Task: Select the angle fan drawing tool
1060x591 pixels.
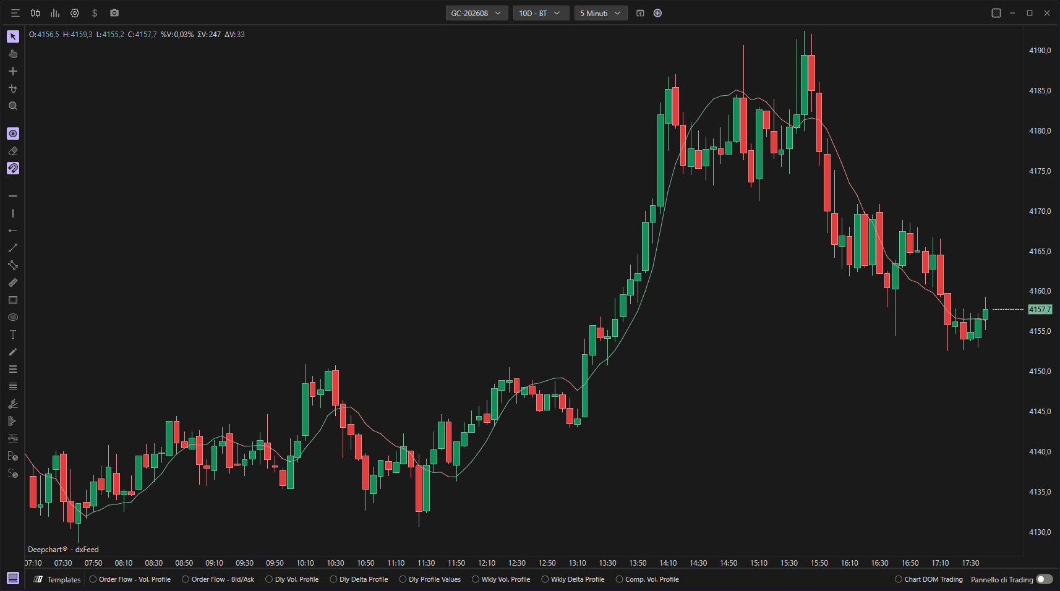Action: (x=13, y=404)
